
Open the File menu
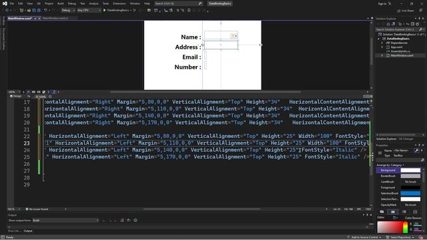coord(12,3)
